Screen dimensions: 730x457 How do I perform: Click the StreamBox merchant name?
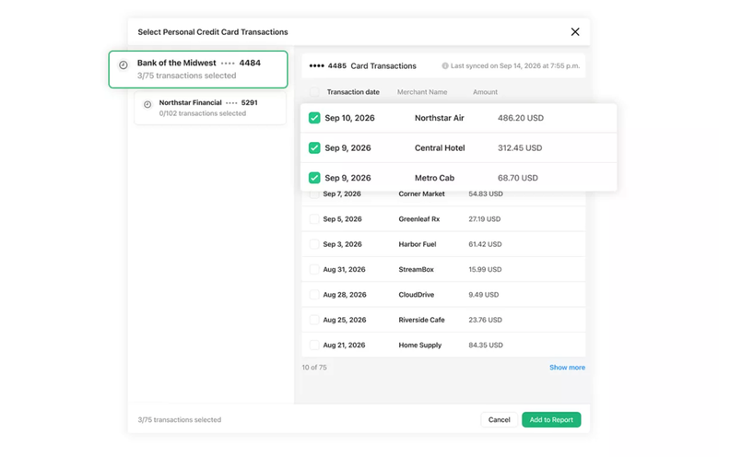pyautogui.click(x=417, y=269)
